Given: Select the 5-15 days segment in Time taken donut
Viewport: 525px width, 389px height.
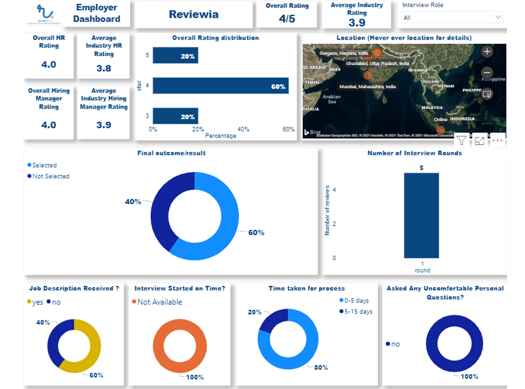Looking at the screenshot, I should coord(274,319).
